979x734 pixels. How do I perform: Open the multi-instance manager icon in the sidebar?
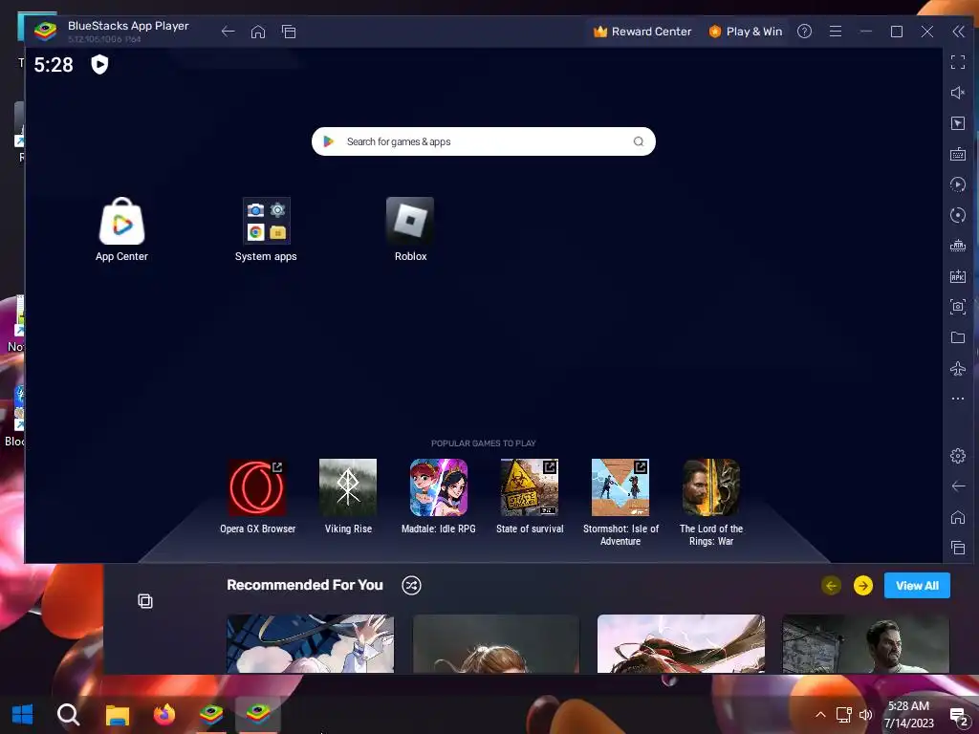(x=958, y=246)
